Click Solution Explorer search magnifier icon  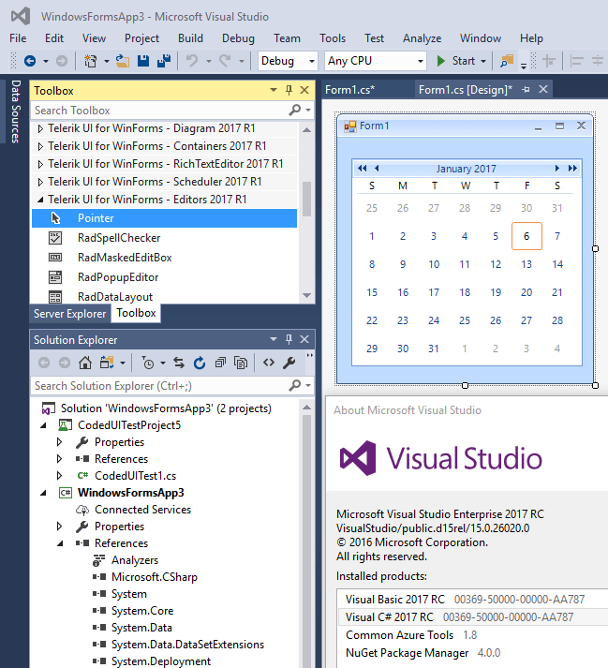[295, 386]
